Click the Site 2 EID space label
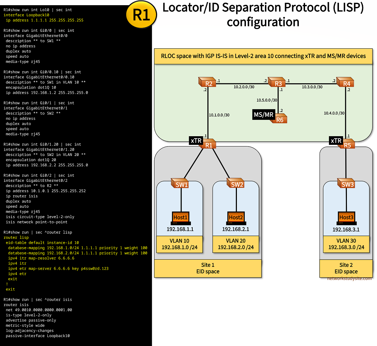The width and height of the screenshot is (377, 346). [x=346, y=268]
